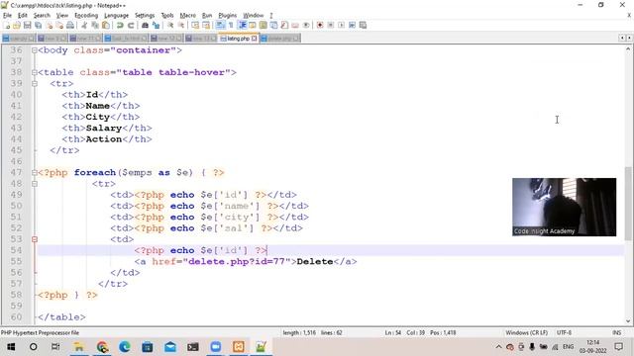
Task: Click "delete.php?id=77" in the href
Action: tap(237, 261)
